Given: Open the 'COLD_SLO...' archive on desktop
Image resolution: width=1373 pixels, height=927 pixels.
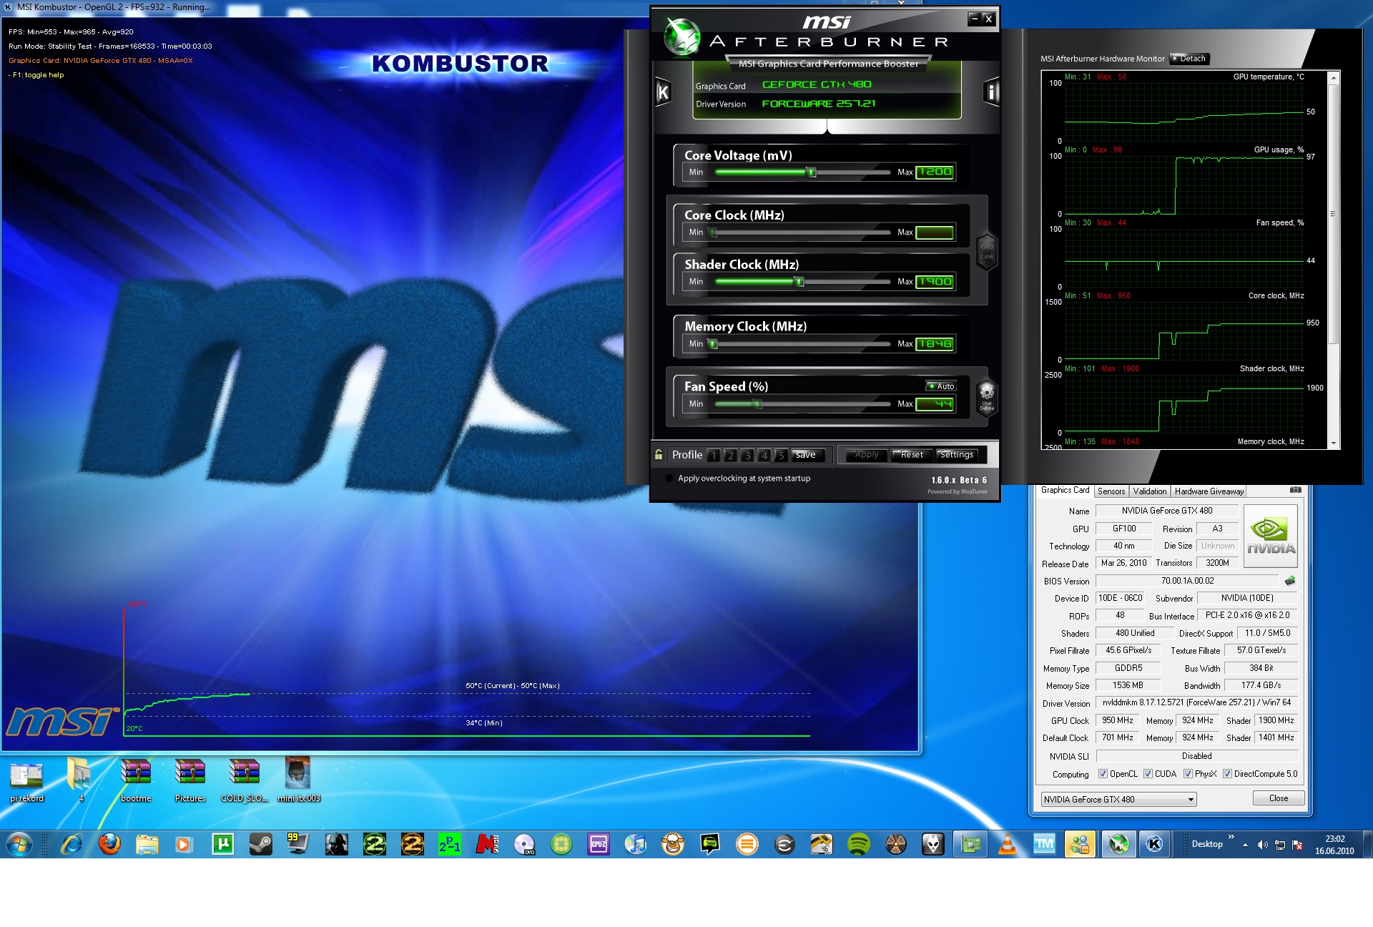Looking at the screenshot, I should point(245,781).
